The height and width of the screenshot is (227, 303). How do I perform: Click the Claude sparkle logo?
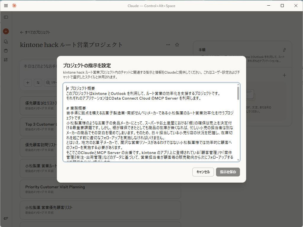tap(14, 5)
